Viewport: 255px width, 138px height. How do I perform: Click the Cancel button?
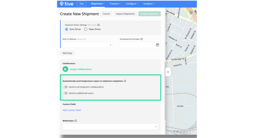(x=106, y=14)
